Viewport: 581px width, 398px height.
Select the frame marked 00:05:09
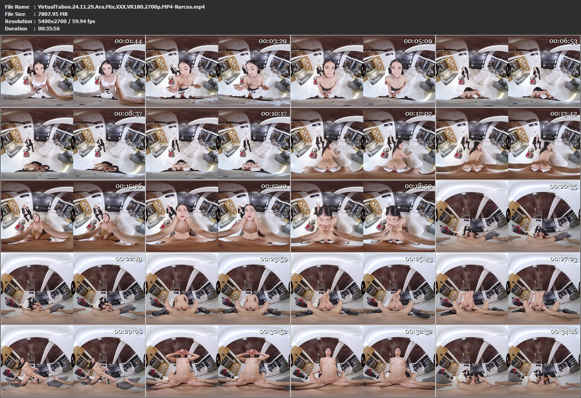click(363, 71)
